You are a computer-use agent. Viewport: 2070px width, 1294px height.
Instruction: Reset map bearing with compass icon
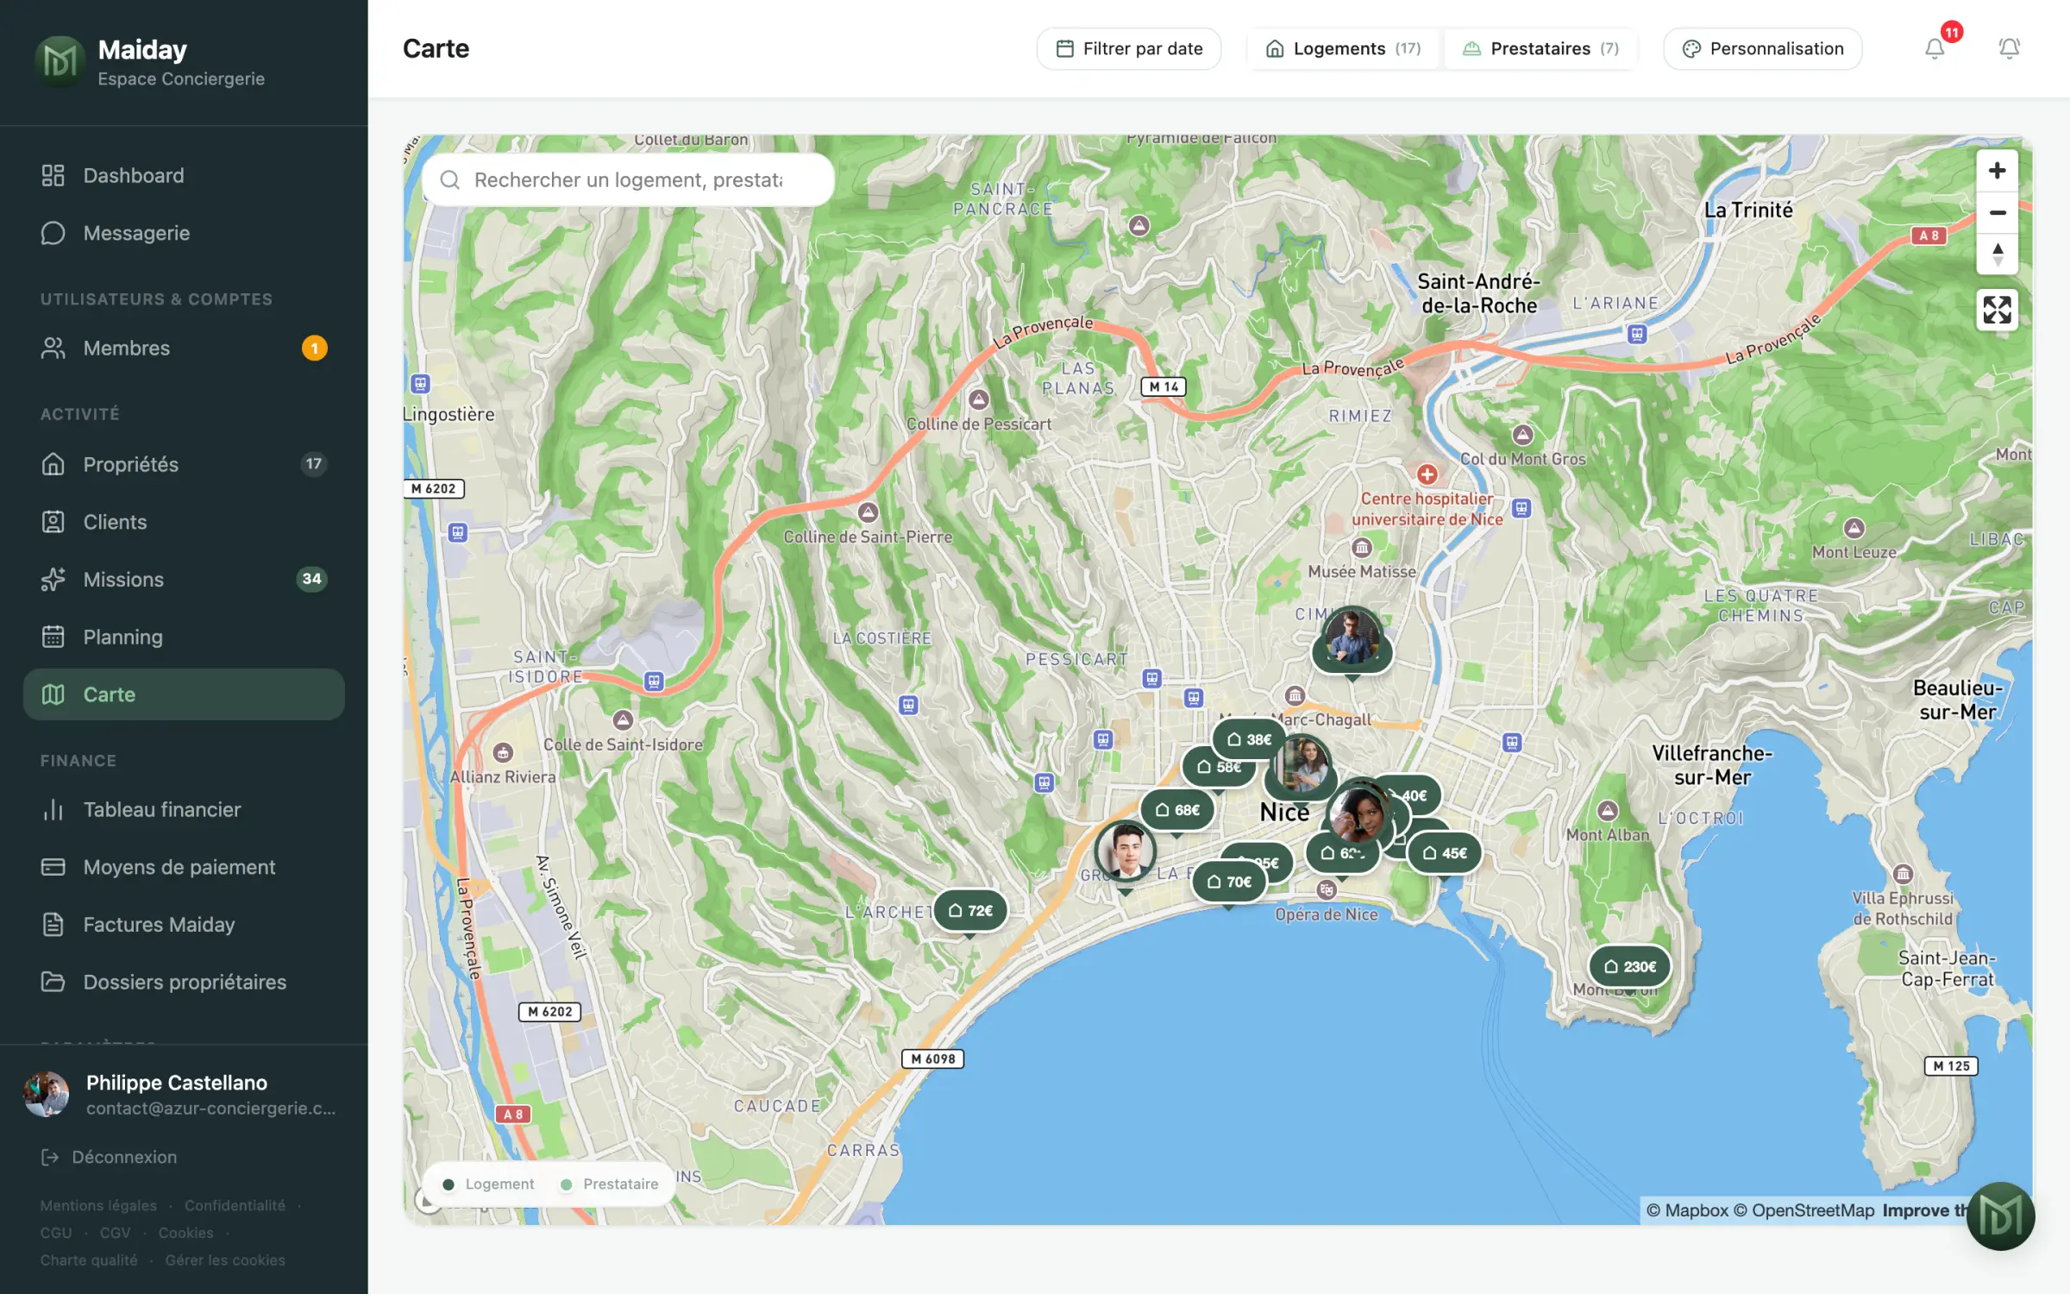point(1997,254)
